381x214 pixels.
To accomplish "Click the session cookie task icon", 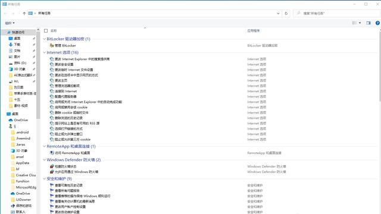I will [52, 107].
